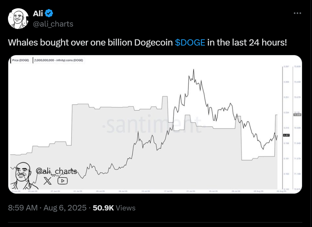This screenshot has height=227, width=312.
Task: Click the @ali_charts text in chart watermark
Action: [56, 171]
